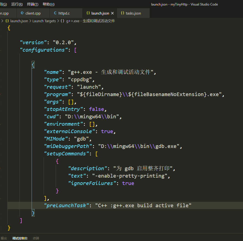The image size is (243, 241).
Task: Open the Terminal (终端) menu
Action: point(33,4)
